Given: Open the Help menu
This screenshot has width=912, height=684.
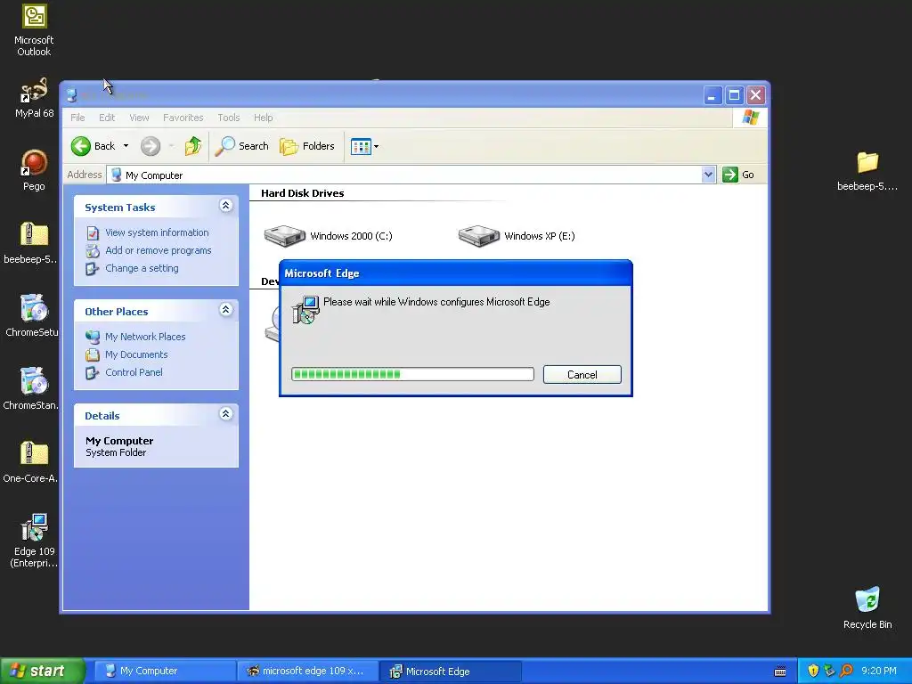Looking at the screenshot, I should (x=263, y=118).
